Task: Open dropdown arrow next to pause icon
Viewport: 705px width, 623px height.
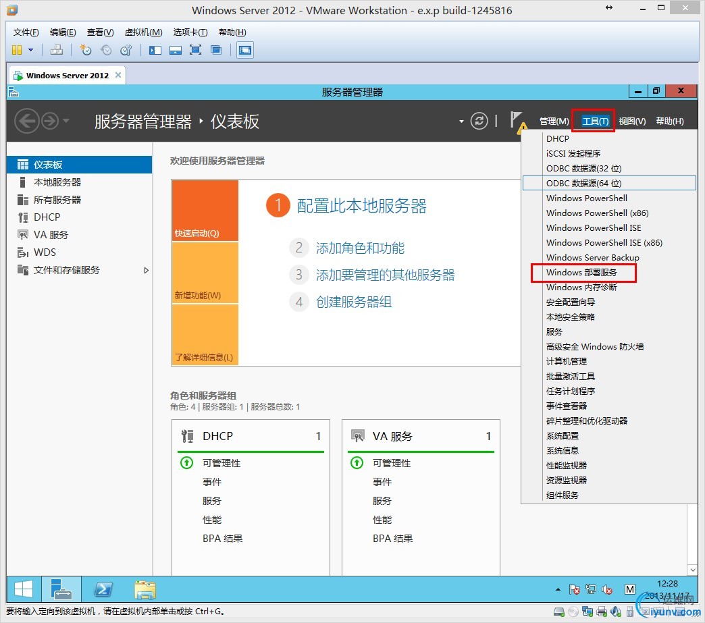Action: [x=30, y=50]
